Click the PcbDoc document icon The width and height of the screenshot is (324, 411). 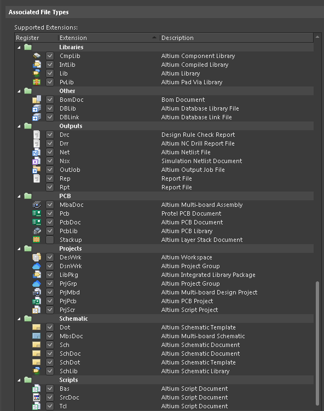[x=37, y=222]
